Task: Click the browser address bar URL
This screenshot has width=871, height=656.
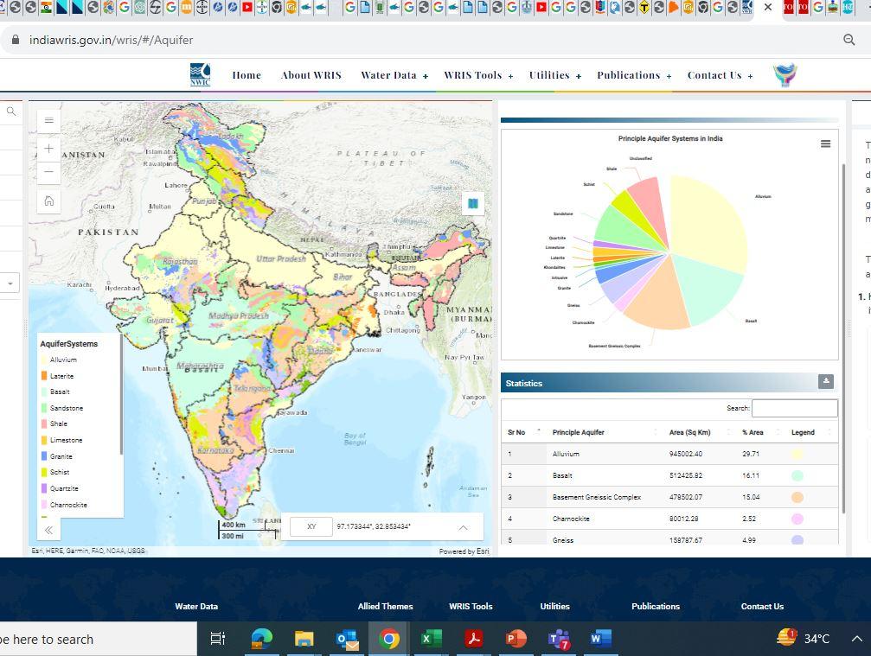Action: pyautogui.click(x=111, y=40)
